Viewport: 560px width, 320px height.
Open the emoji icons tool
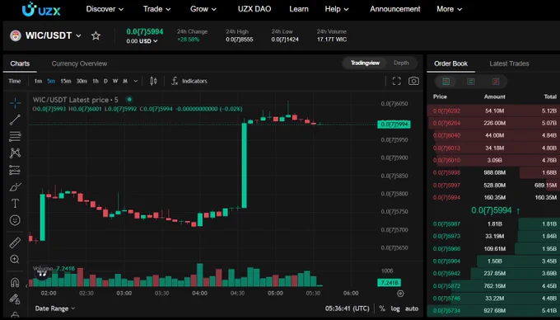coord(15,220)
